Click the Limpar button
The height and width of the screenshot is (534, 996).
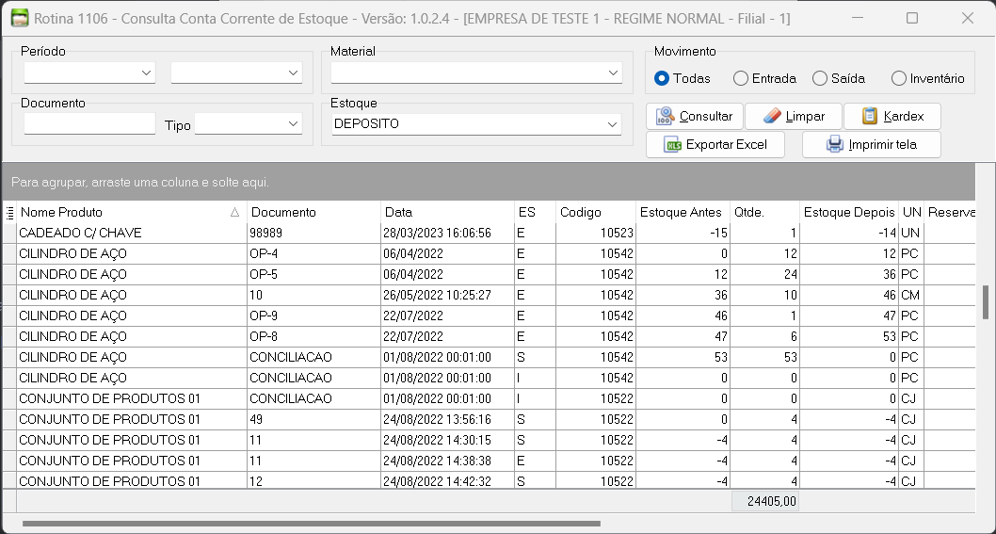[x=794, y=117]
